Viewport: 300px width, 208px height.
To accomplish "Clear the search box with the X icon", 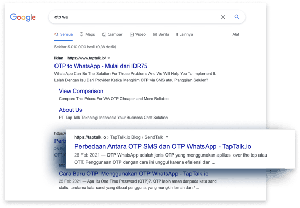I will [x=223, y=17].
